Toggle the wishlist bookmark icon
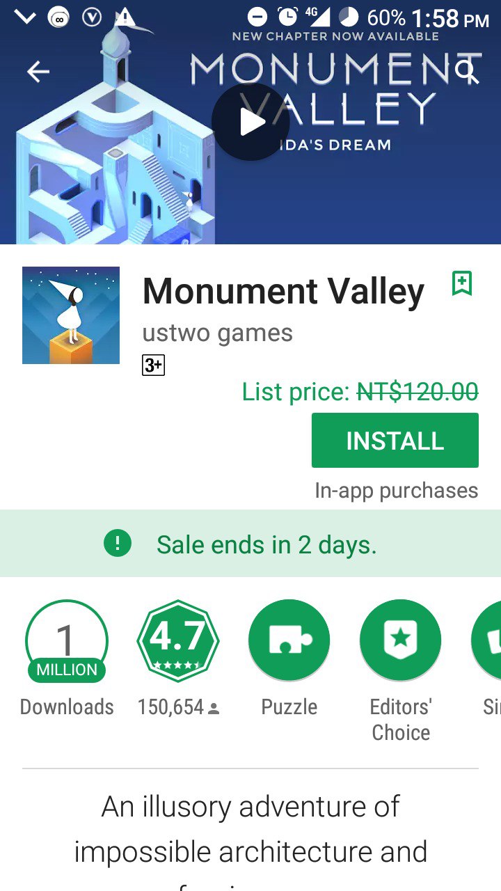The height and width of the screenshot is (891, 501). [462, 283]
